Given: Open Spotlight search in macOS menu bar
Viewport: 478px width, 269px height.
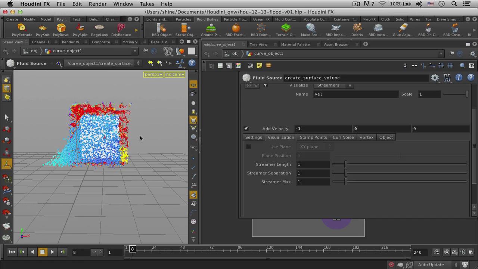Looking at the screenshot, I should (x=454, y=4).
